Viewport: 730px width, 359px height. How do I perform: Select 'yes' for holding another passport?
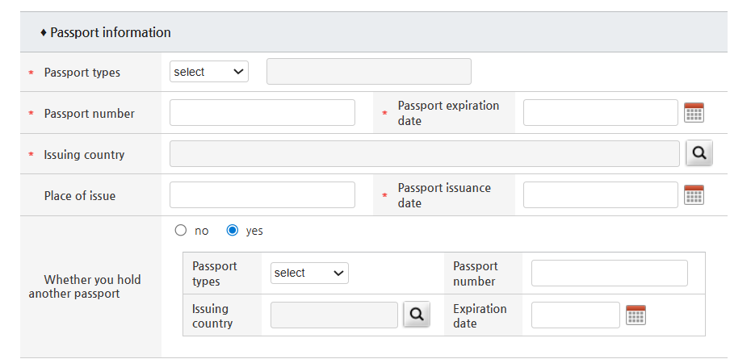233,231
